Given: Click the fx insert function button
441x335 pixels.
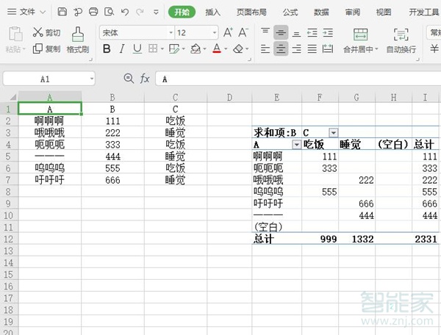Looking at the screenshot, I should [x=145, y=79].
